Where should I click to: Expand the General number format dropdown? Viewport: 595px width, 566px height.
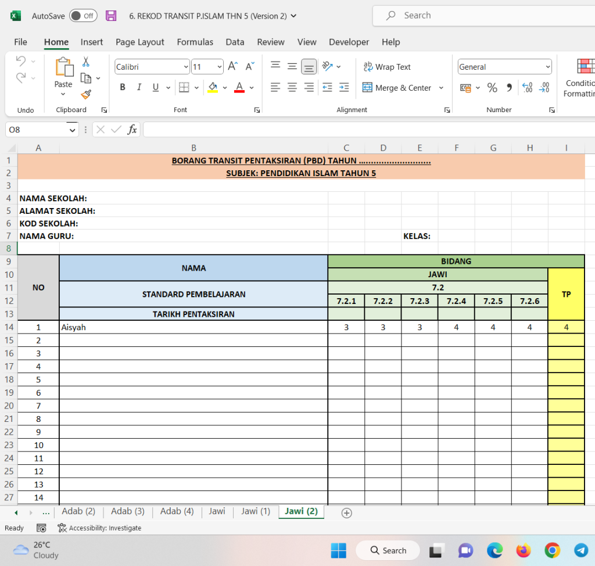click(547, 67)
